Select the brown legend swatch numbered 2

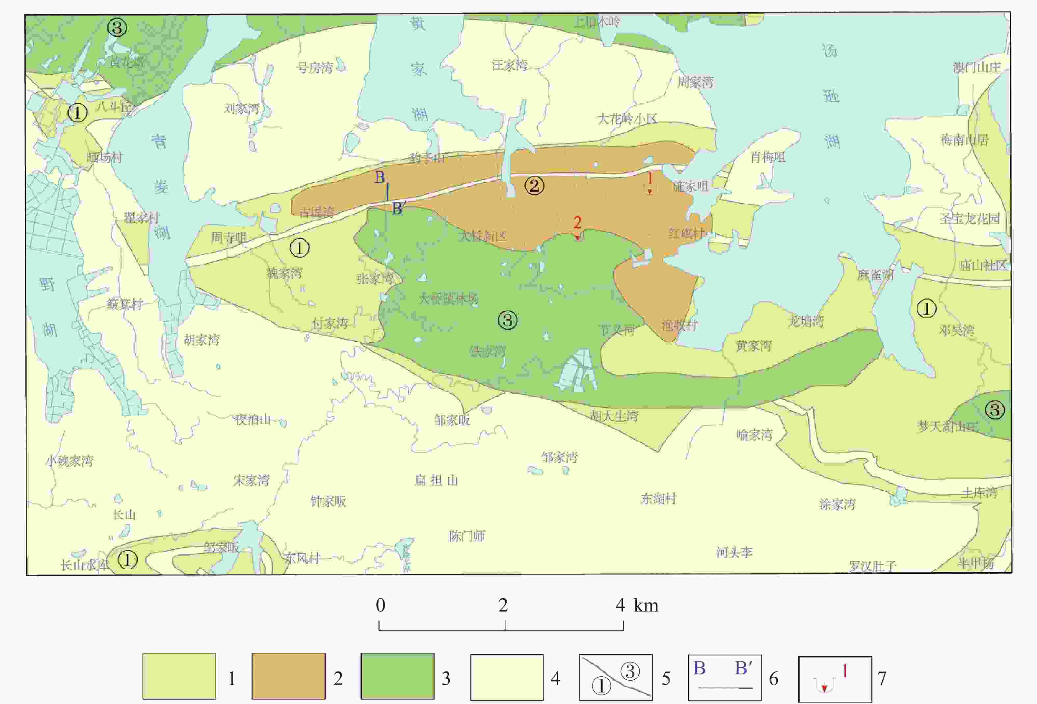(288, 676)
